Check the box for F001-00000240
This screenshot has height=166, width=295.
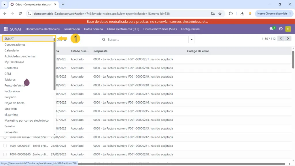(x=5, y=154)
